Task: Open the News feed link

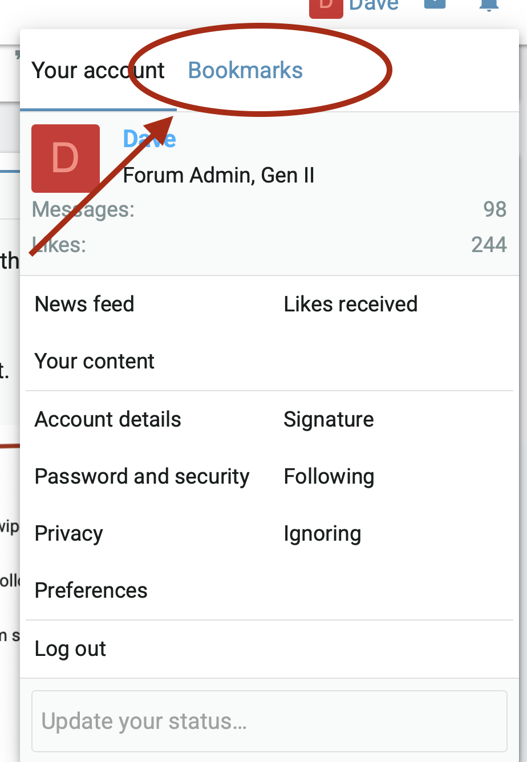Action: [84, 304]
